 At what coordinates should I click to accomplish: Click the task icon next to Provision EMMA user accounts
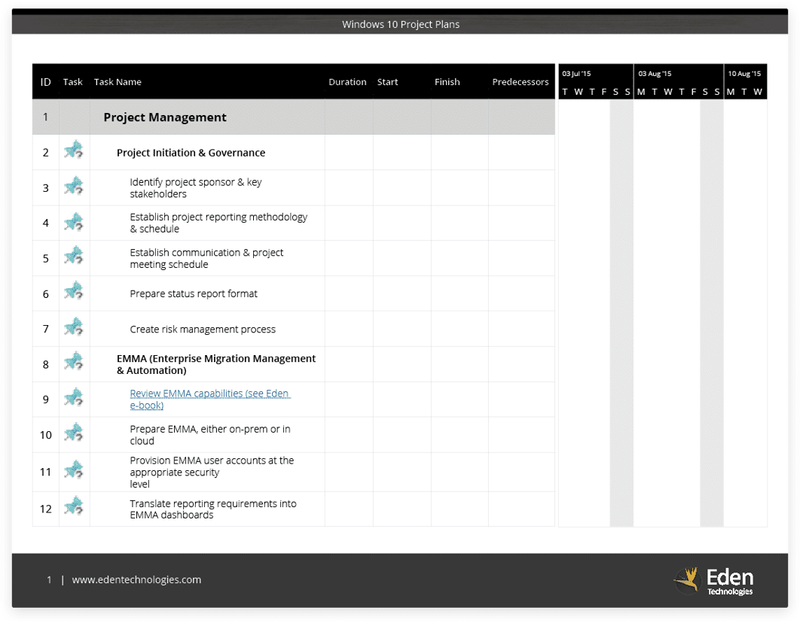[73, 470]
